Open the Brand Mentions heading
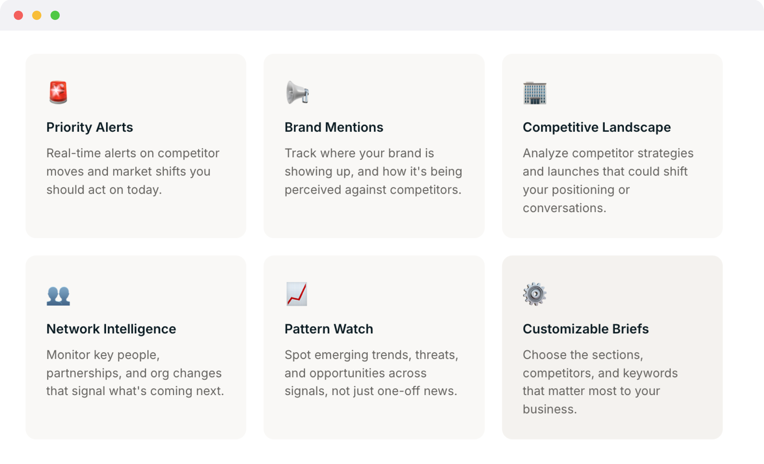Screen dimensions: 764x464 [x=334, y=127]
